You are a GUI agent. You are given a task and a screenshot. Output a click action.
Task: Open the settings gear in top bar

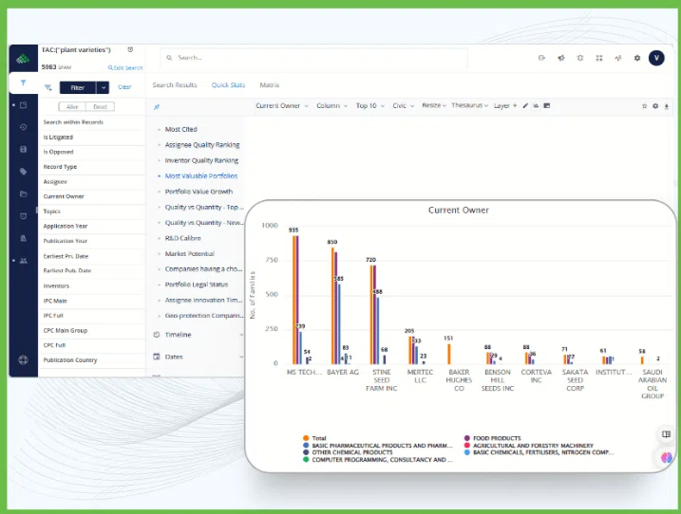(637, 58)
